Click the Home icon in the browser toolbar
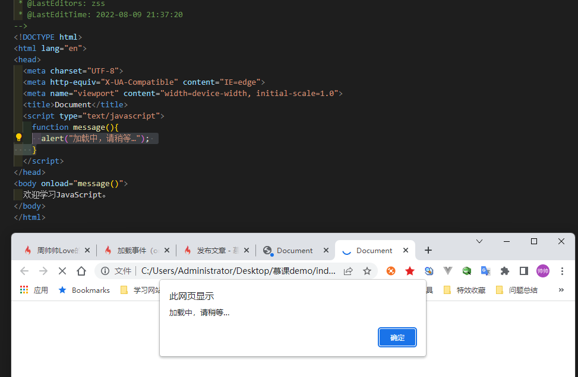The width and height of the screenshot is (578, 377). [81, 271]
